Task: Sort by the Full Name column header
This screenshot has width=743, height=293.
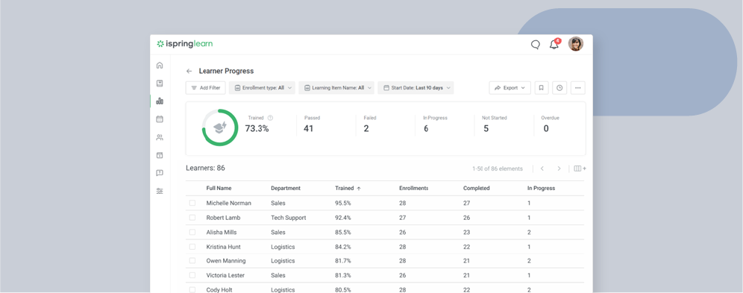Action: (219, 189)
